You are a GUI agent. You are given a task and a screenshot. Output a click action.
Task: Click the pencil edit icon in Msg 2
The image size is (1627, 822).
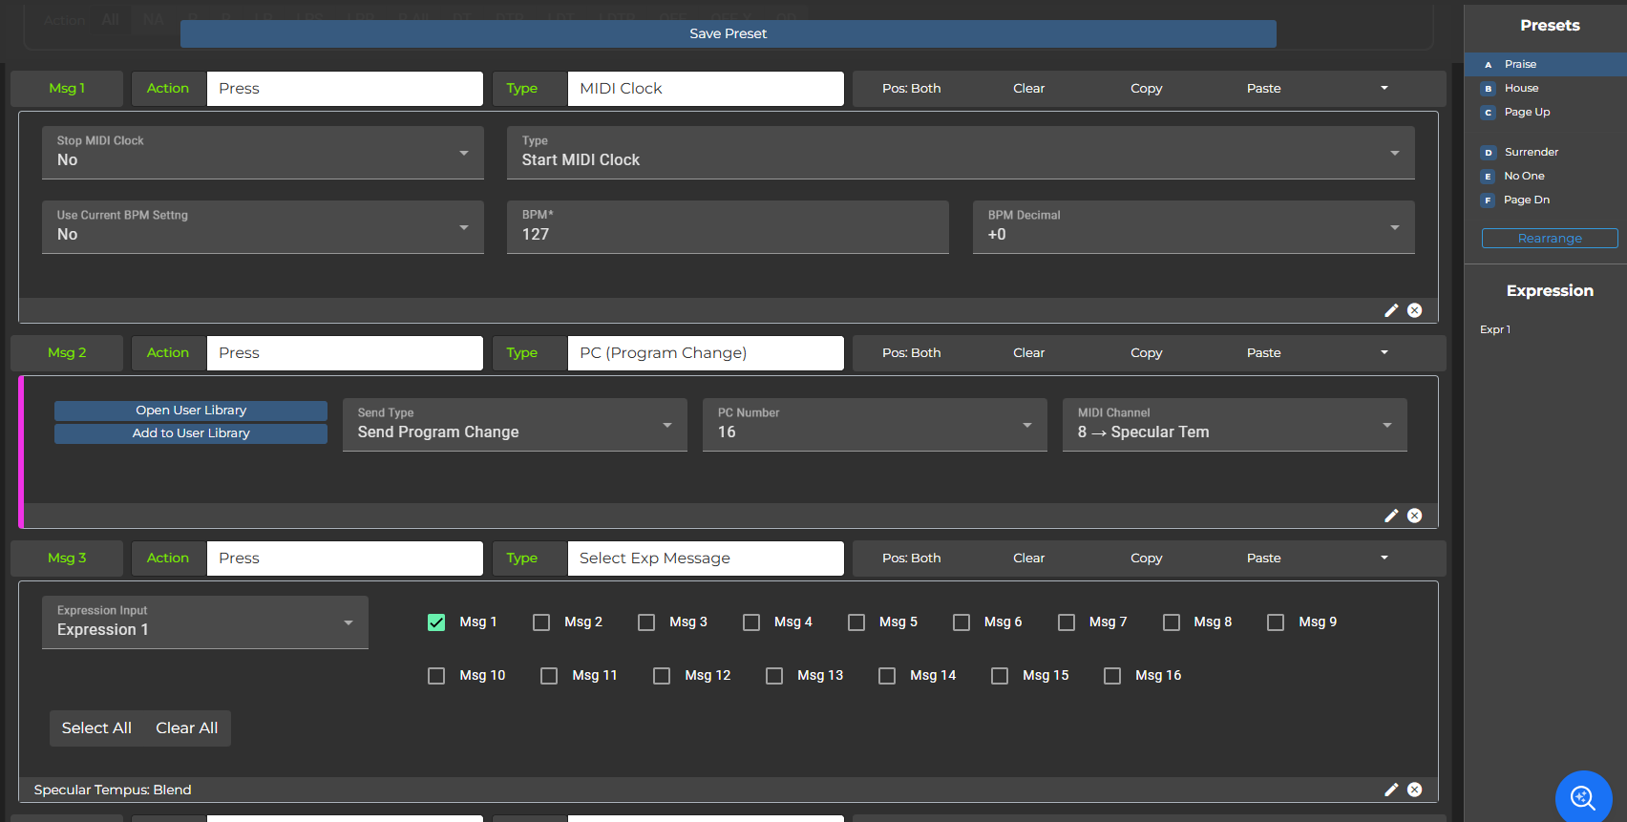[1391, 516]
